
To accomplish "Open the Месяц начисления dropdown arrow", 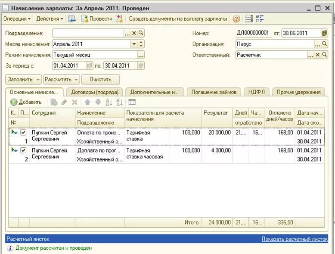I will (x=134, y=44).
